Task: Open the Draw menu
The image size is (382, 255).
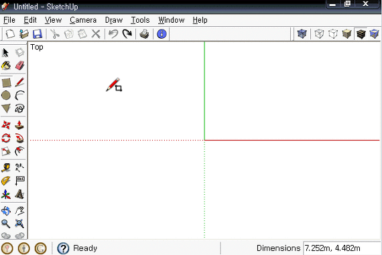Action: [x=114, y=20]
